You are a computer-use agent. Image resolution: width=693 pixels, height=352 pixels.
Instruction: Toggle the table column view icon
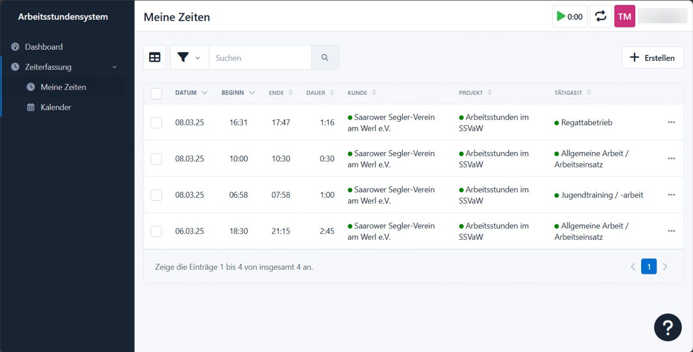[x=155, y=57]
